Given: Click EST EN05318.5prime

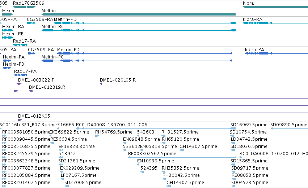Looking at the screenshot, I should 158,147.
